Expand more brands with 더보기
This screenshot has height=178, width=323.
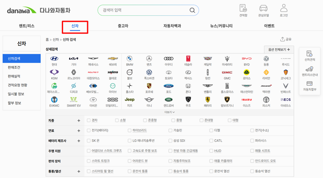coord(170,112)
